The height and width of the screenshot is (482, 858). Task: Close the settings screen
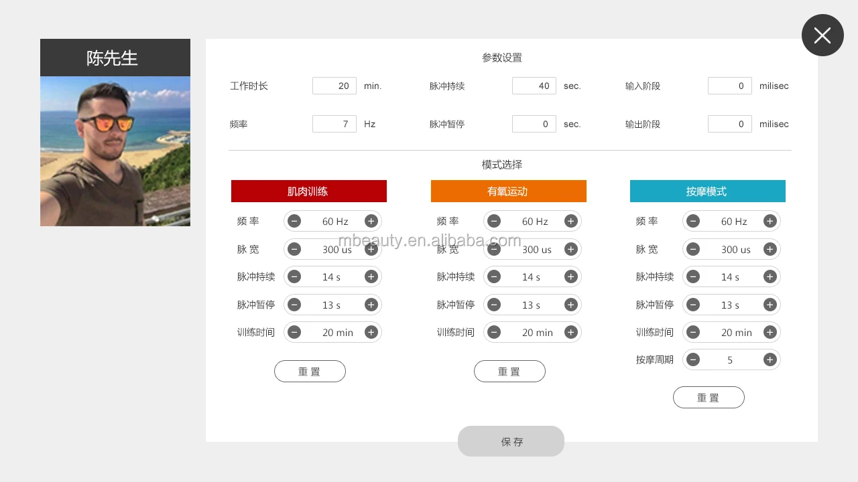[822, 35]
